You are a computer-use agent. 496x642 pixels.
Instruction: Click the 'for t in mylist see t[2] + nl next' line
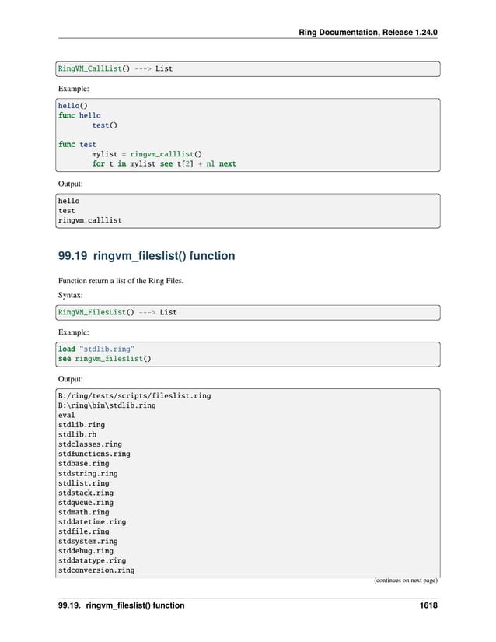pyautogui.click(x=164, y=163)
